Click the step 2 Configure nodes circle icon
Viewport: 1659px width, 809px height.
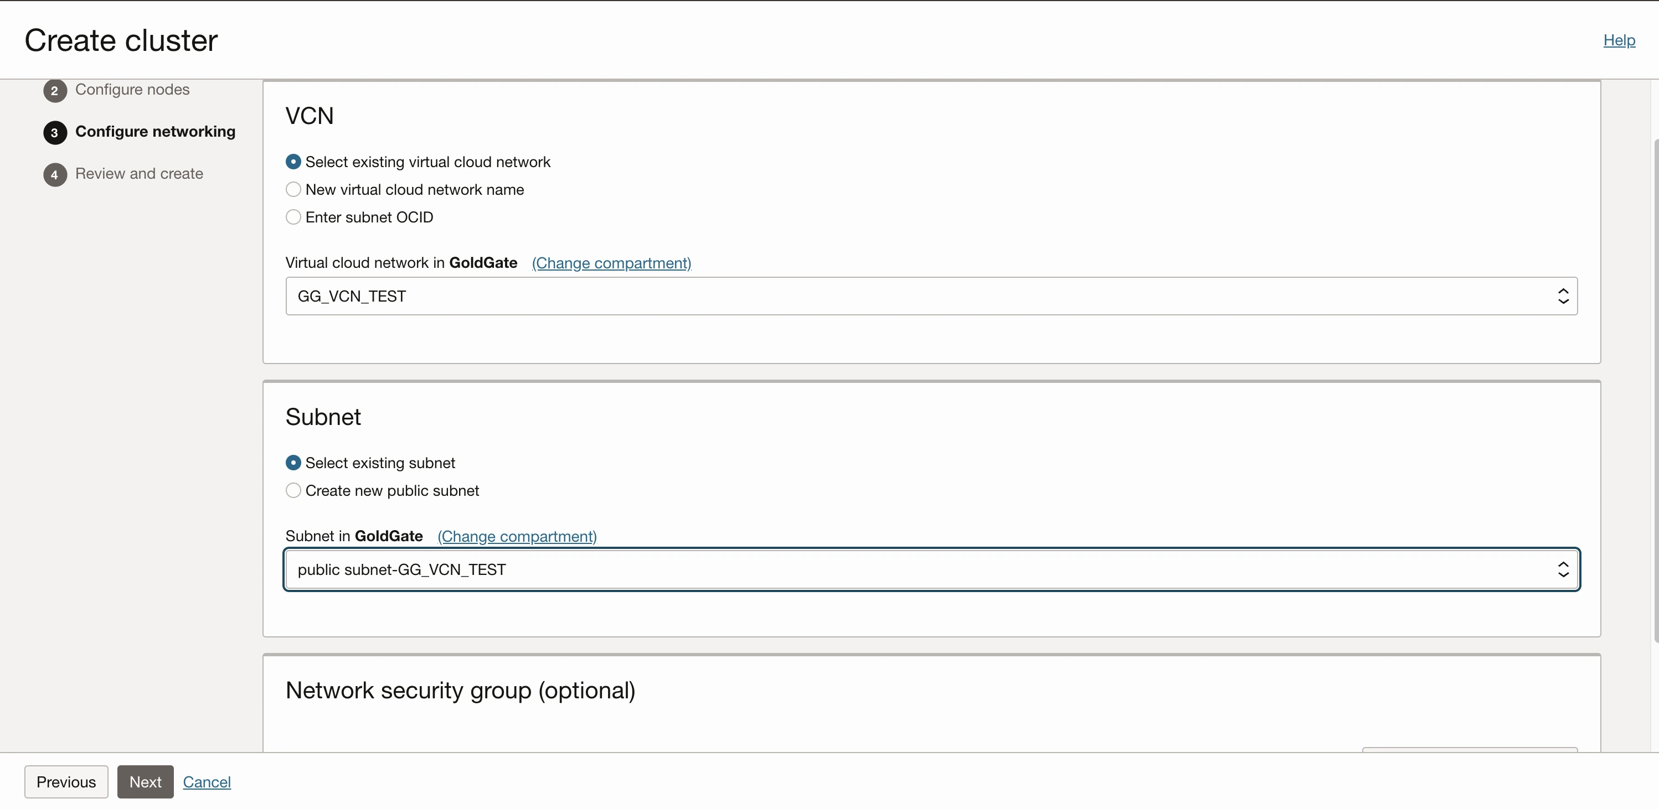[55, 90]
